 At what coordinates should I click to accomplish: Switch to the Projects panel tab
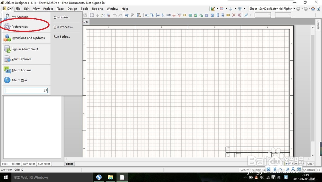15,164
